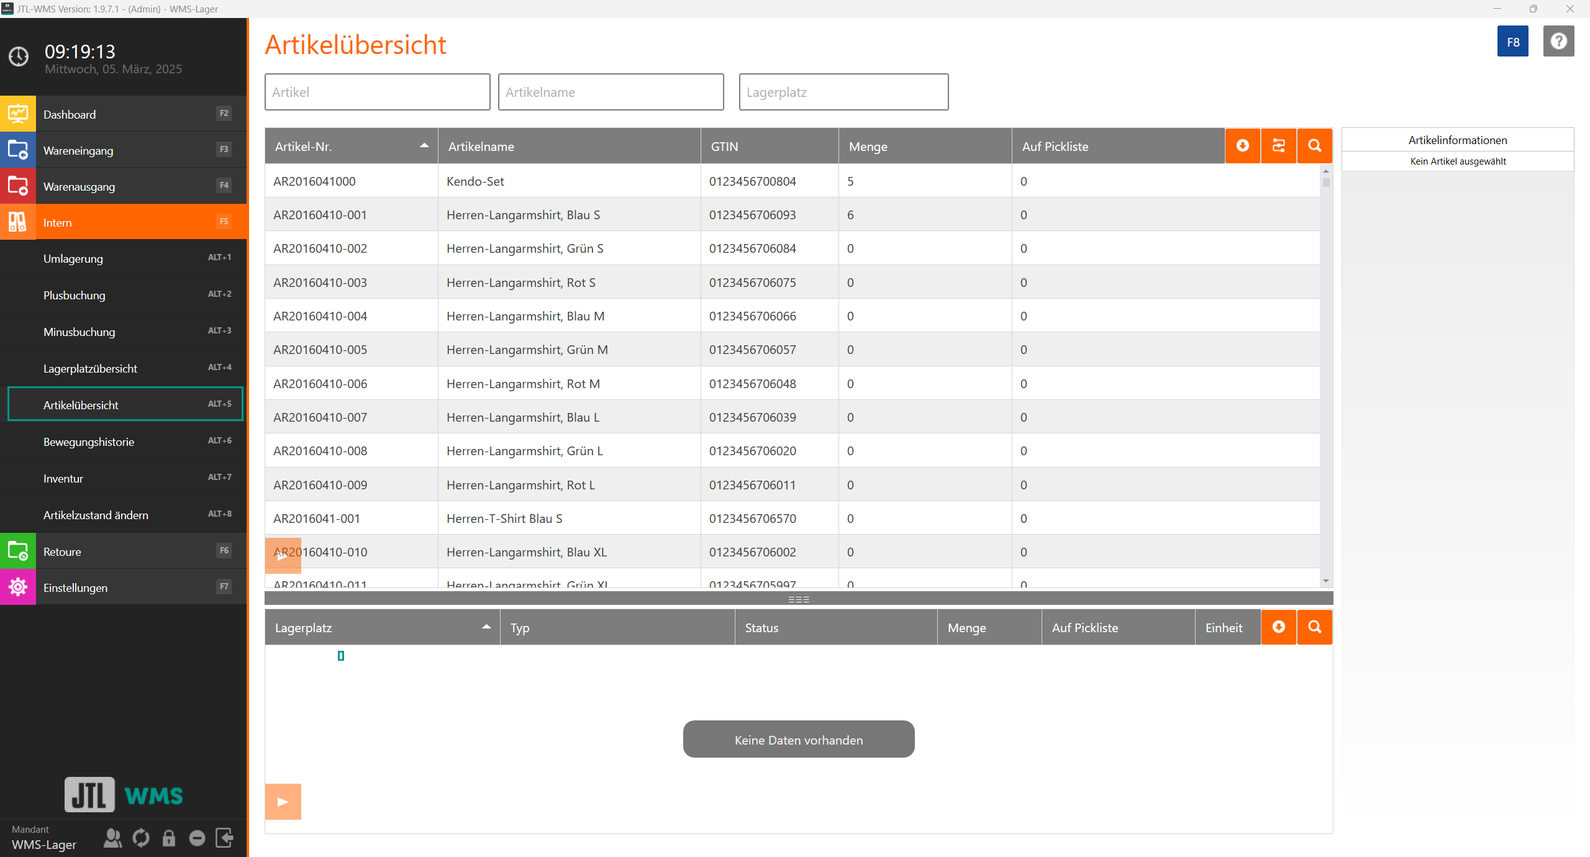Open article table column settings icon
This screenshot has height=857, width=1590.
(1278, 146)
